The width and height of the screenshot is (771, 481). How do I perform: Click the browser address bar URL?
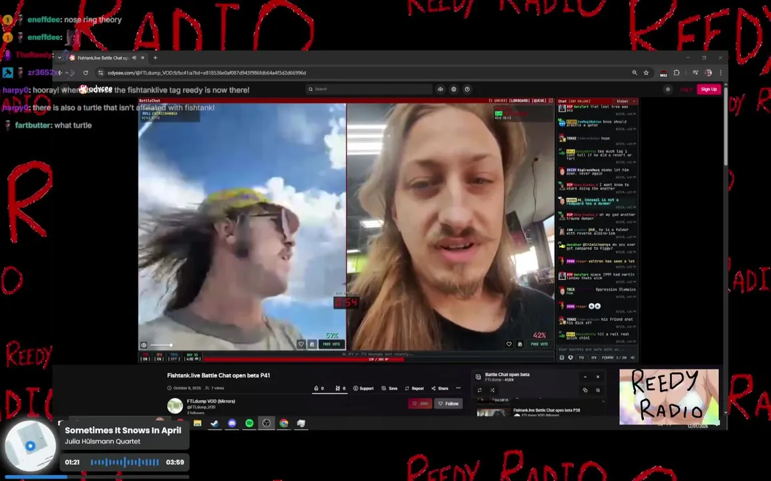[x=206, y=73]
